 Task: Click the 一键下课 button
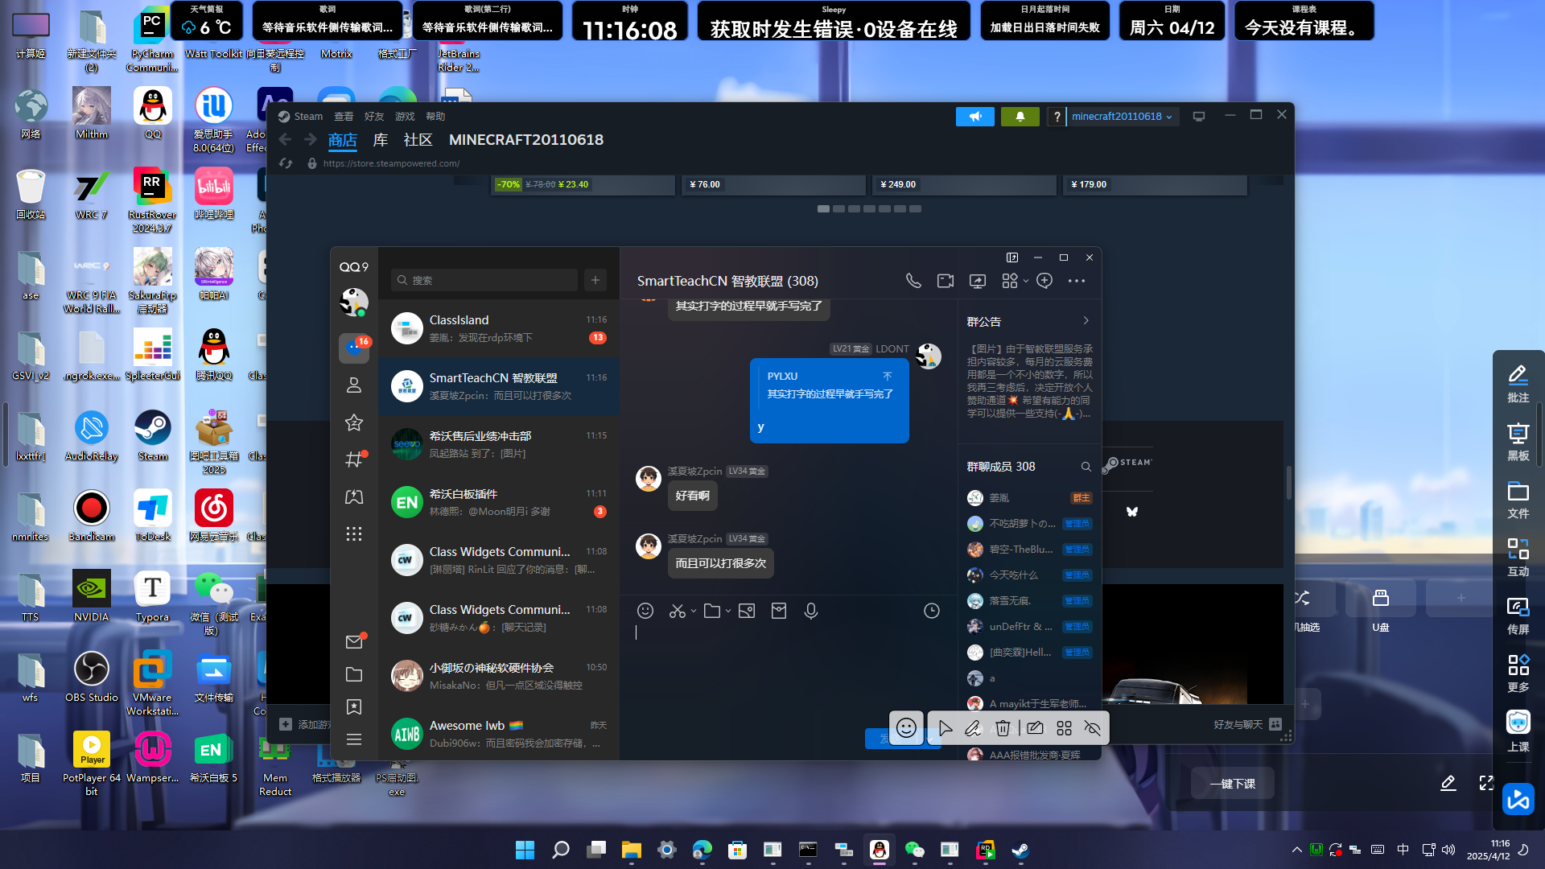[1232, 784]
